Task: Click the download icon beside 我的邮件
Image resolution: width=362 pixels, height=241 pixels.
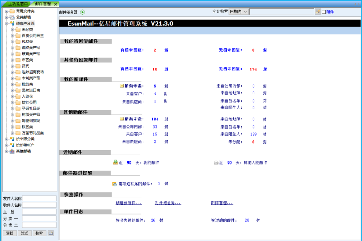Action: pyautogui.click(x=115, y=162)
